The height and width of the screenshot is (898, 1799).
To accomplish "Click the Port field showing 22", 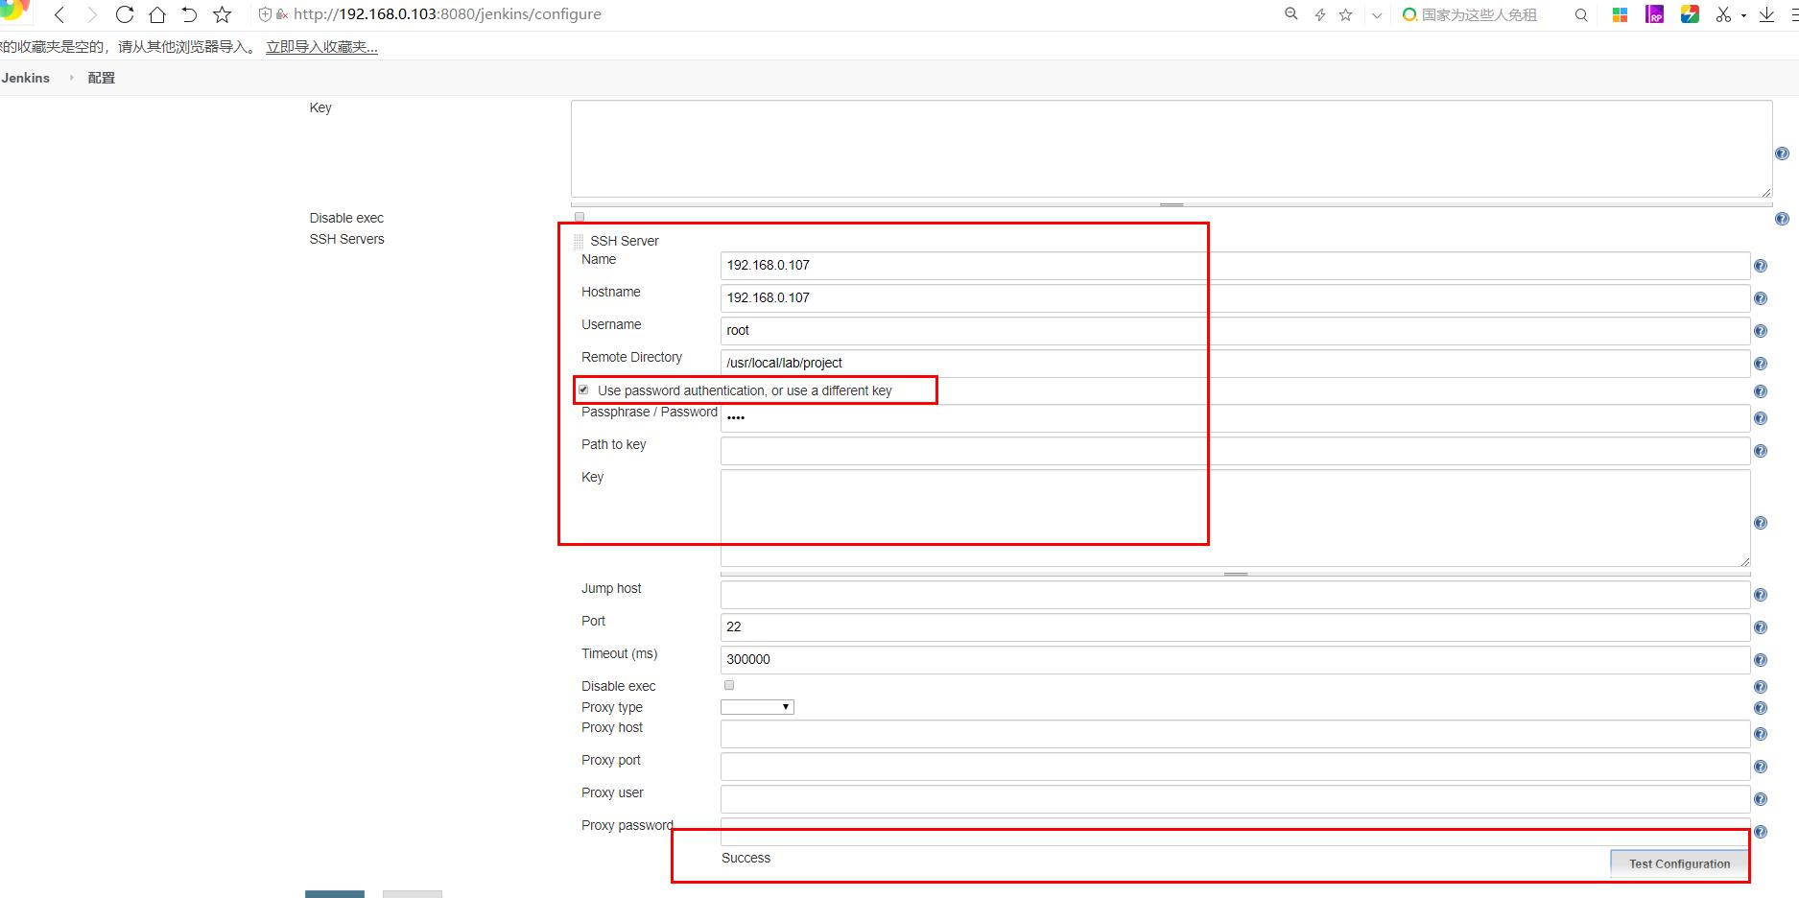I will pyautogui.click(x=1235, y=627).
